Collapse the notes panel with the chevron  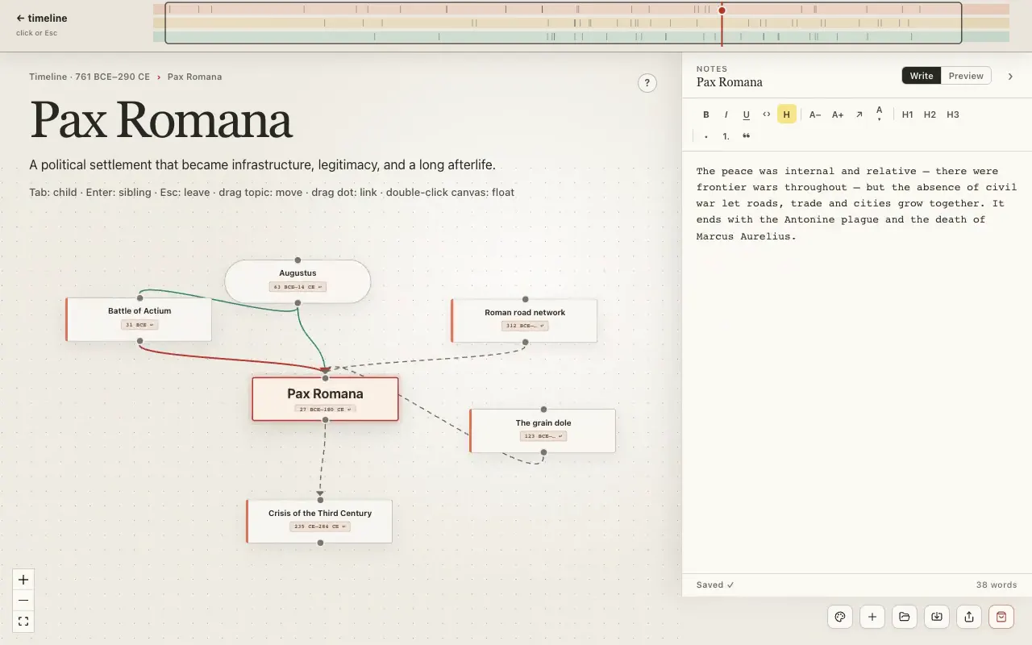(x=1010, y=76)
